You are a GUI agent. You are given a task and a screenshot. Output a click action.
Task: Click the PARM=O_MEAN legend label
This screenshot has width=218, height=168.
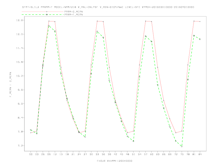[73, 12]
